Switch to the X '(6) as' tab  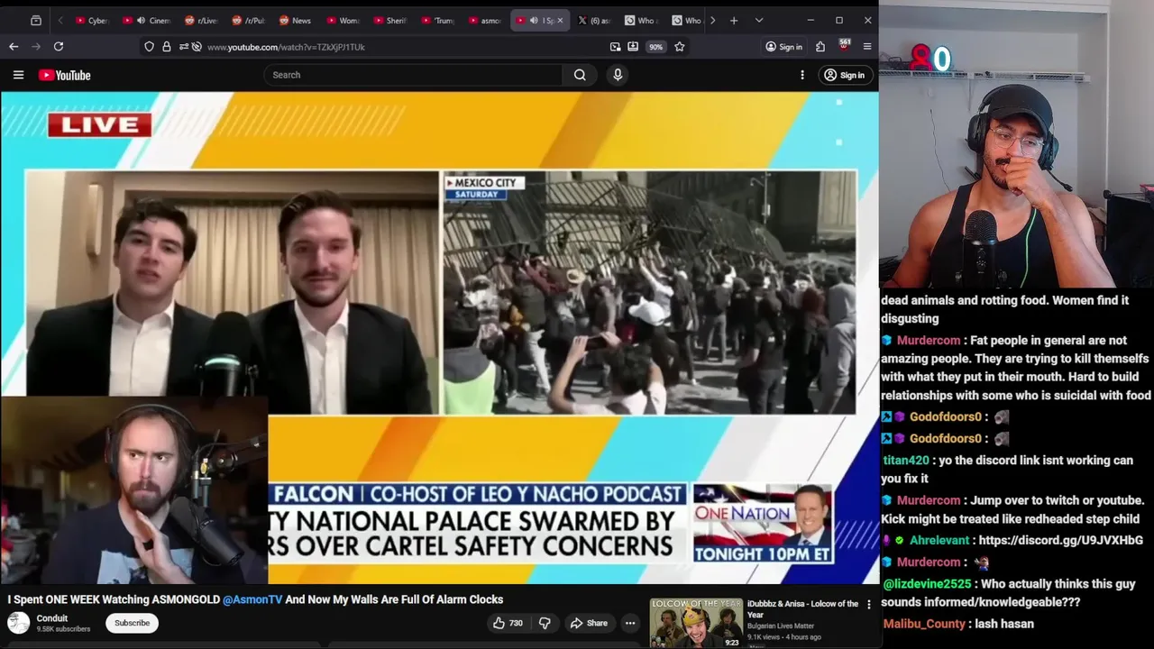(594, 20)
